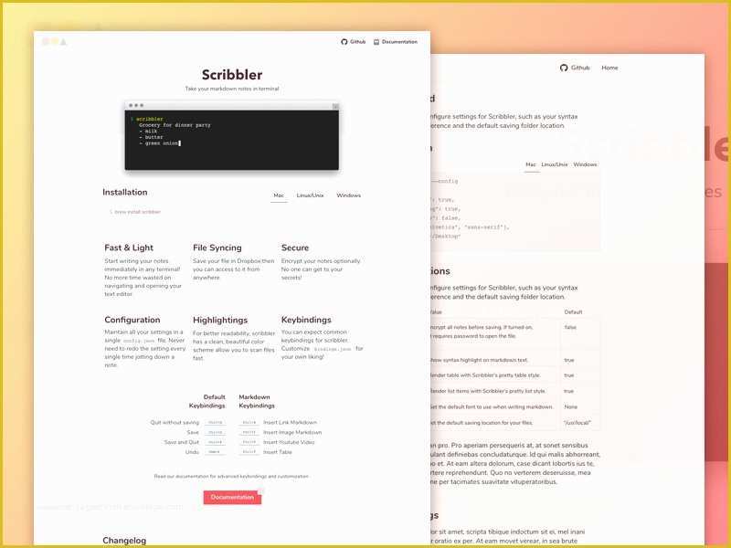The width and height of the screenshot is (731, 548).
Task: Select Mac tab in back documentation window
Action: click(531, 164)
